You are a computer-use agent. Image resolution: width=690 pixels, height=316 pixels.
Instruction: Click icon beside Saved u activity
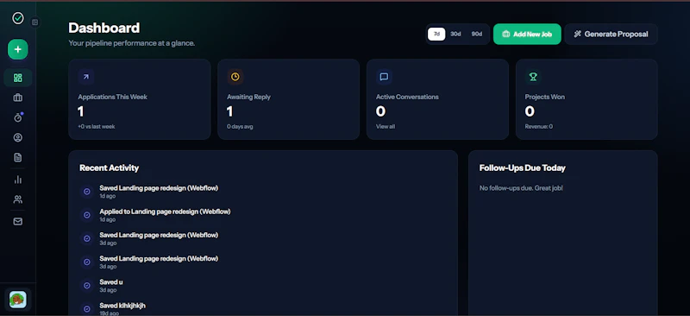click(x=87, y=286)
